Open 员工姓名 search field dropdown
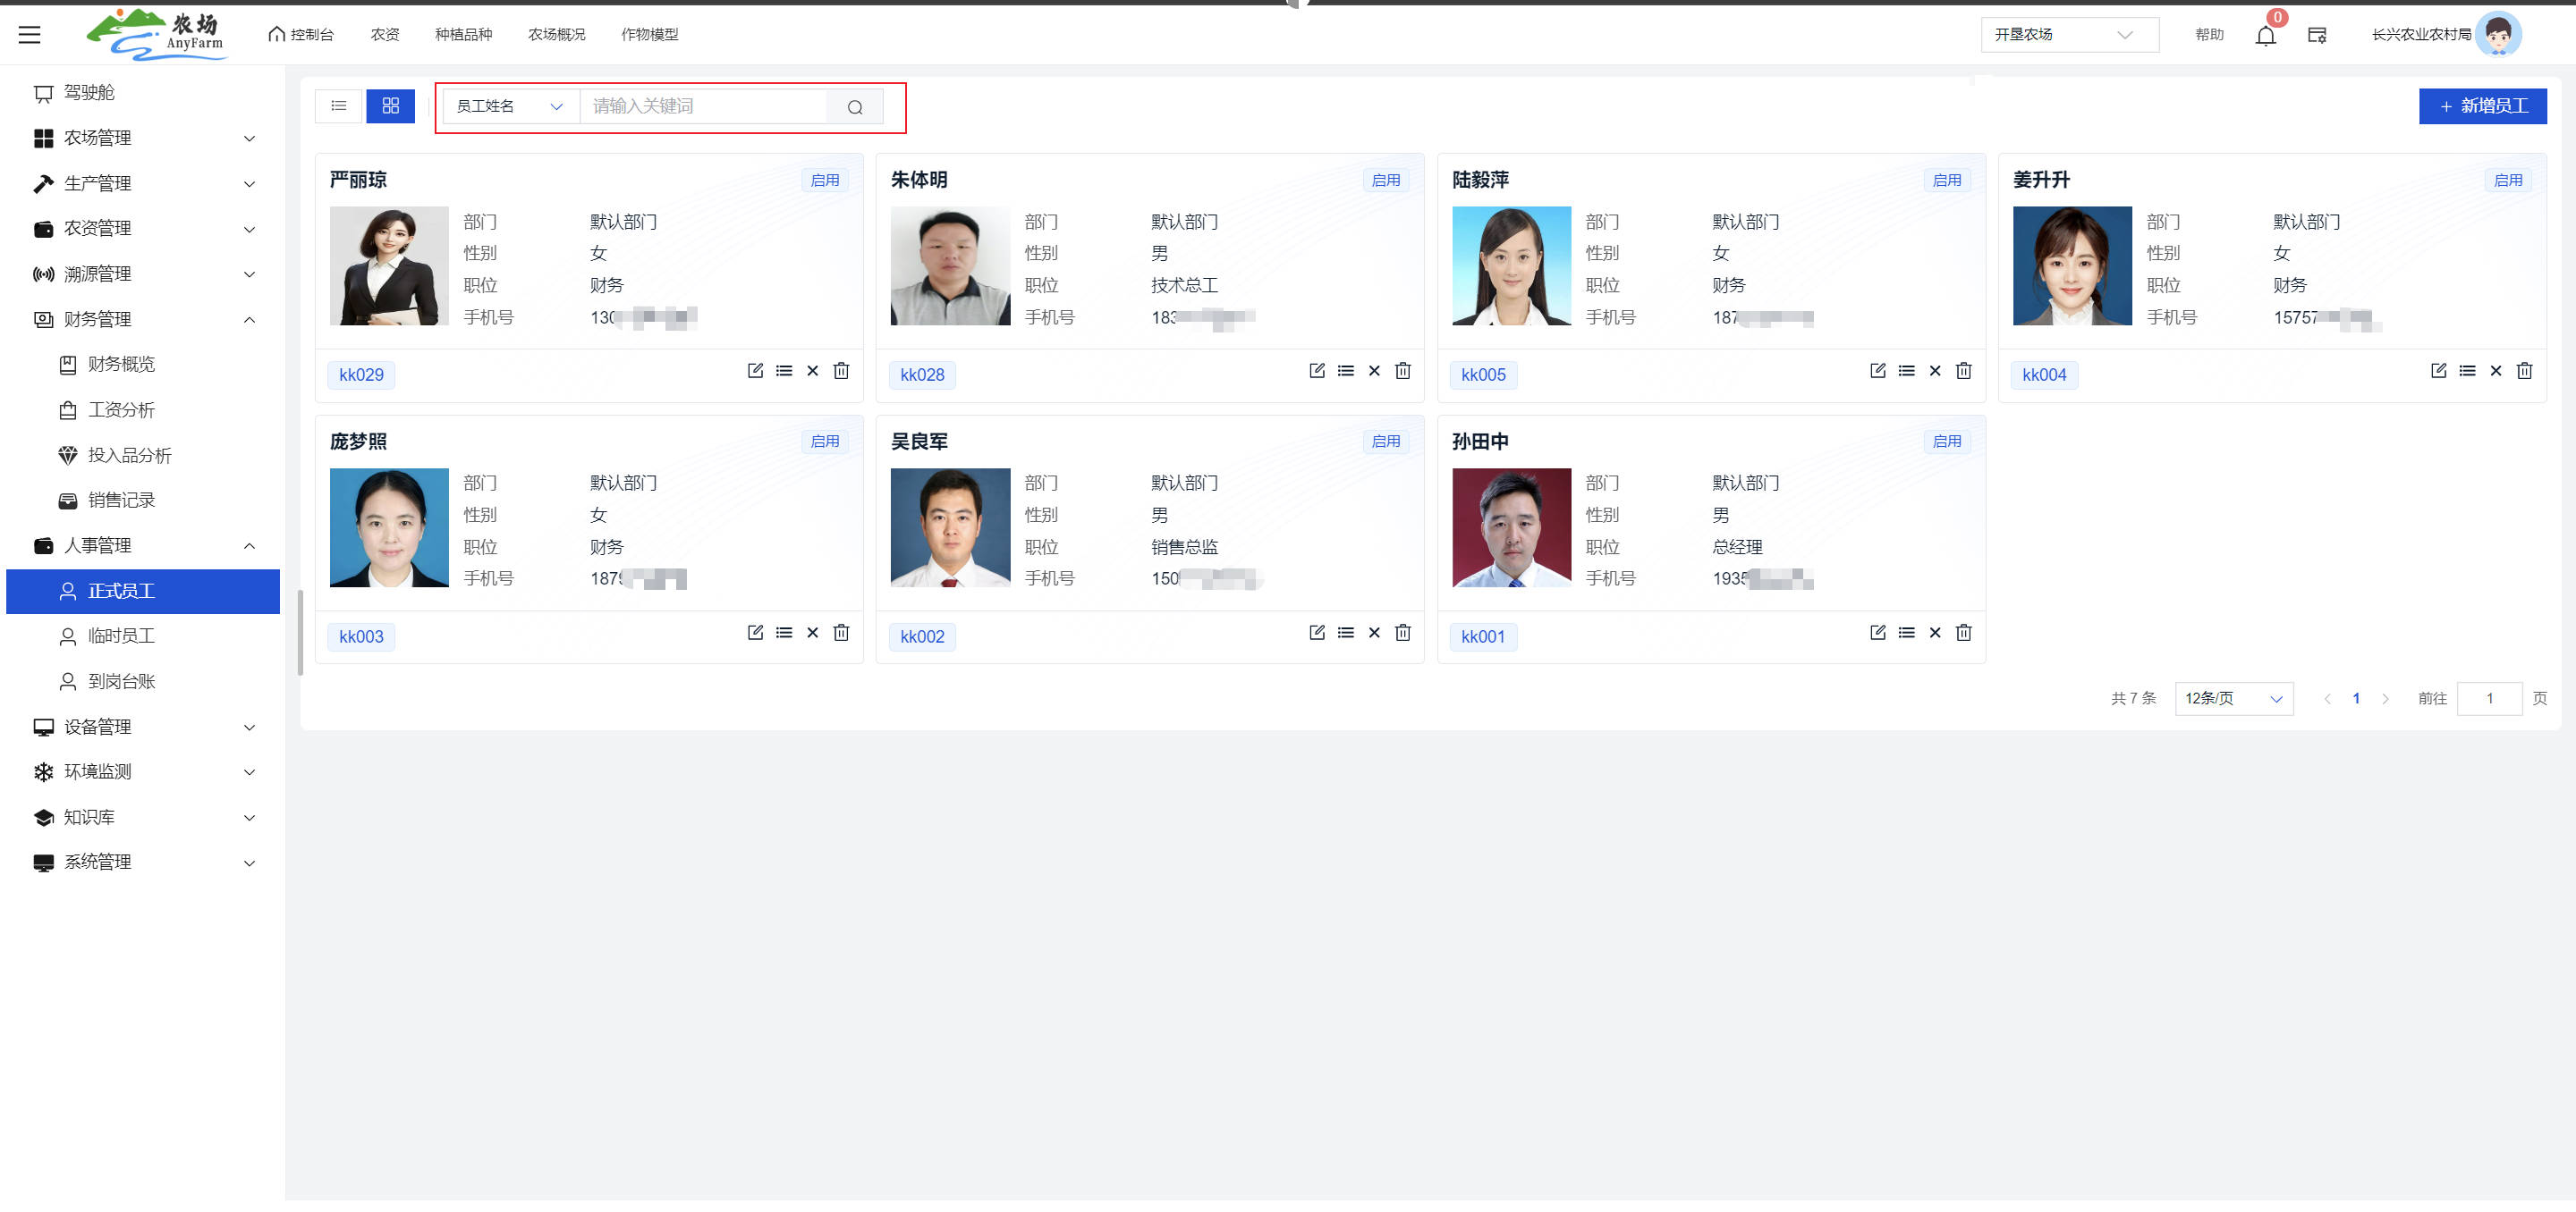 click(x=510, y=105)
